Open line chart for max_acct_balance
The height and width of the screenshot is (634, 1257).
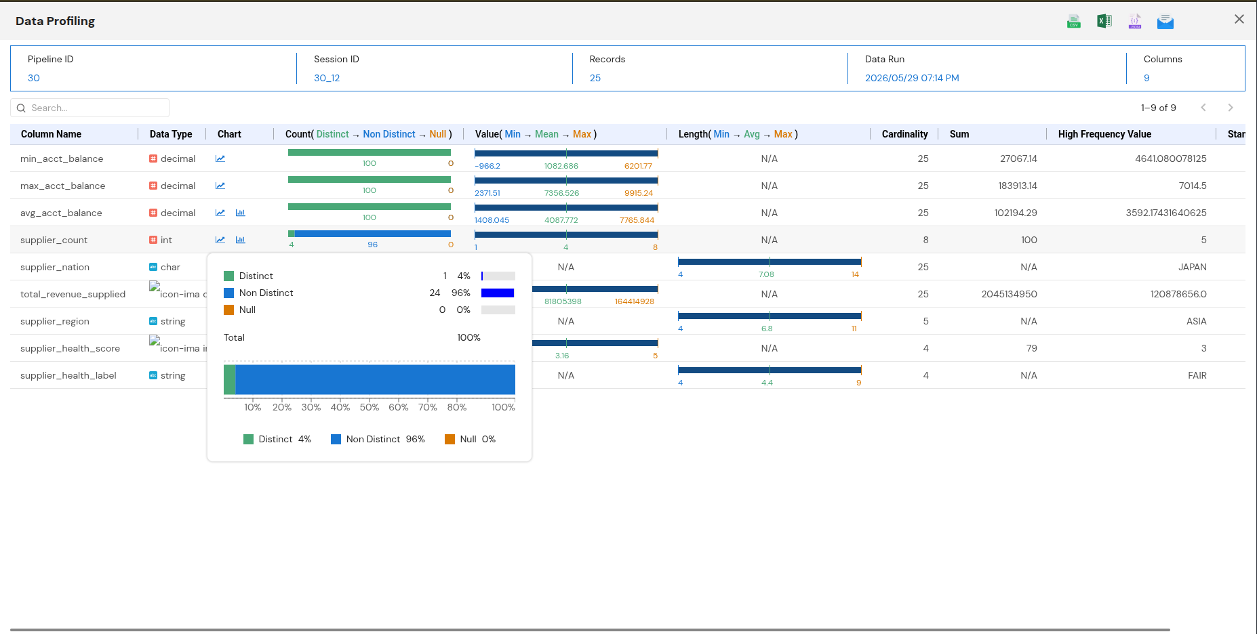coord(220,186)
